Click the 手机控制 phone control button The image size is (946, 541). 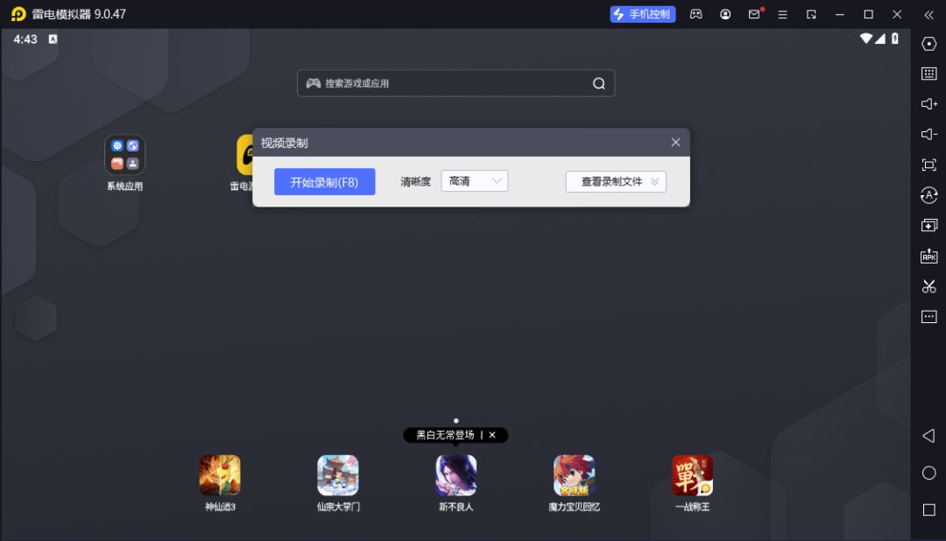[x=643, y=14]
